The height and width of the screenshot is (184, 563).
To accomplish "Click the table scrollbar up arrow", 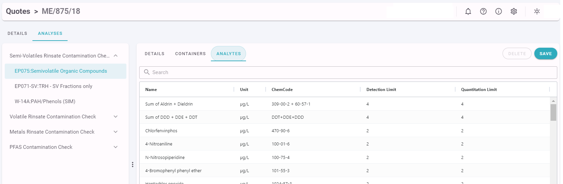I will [553, 101].
